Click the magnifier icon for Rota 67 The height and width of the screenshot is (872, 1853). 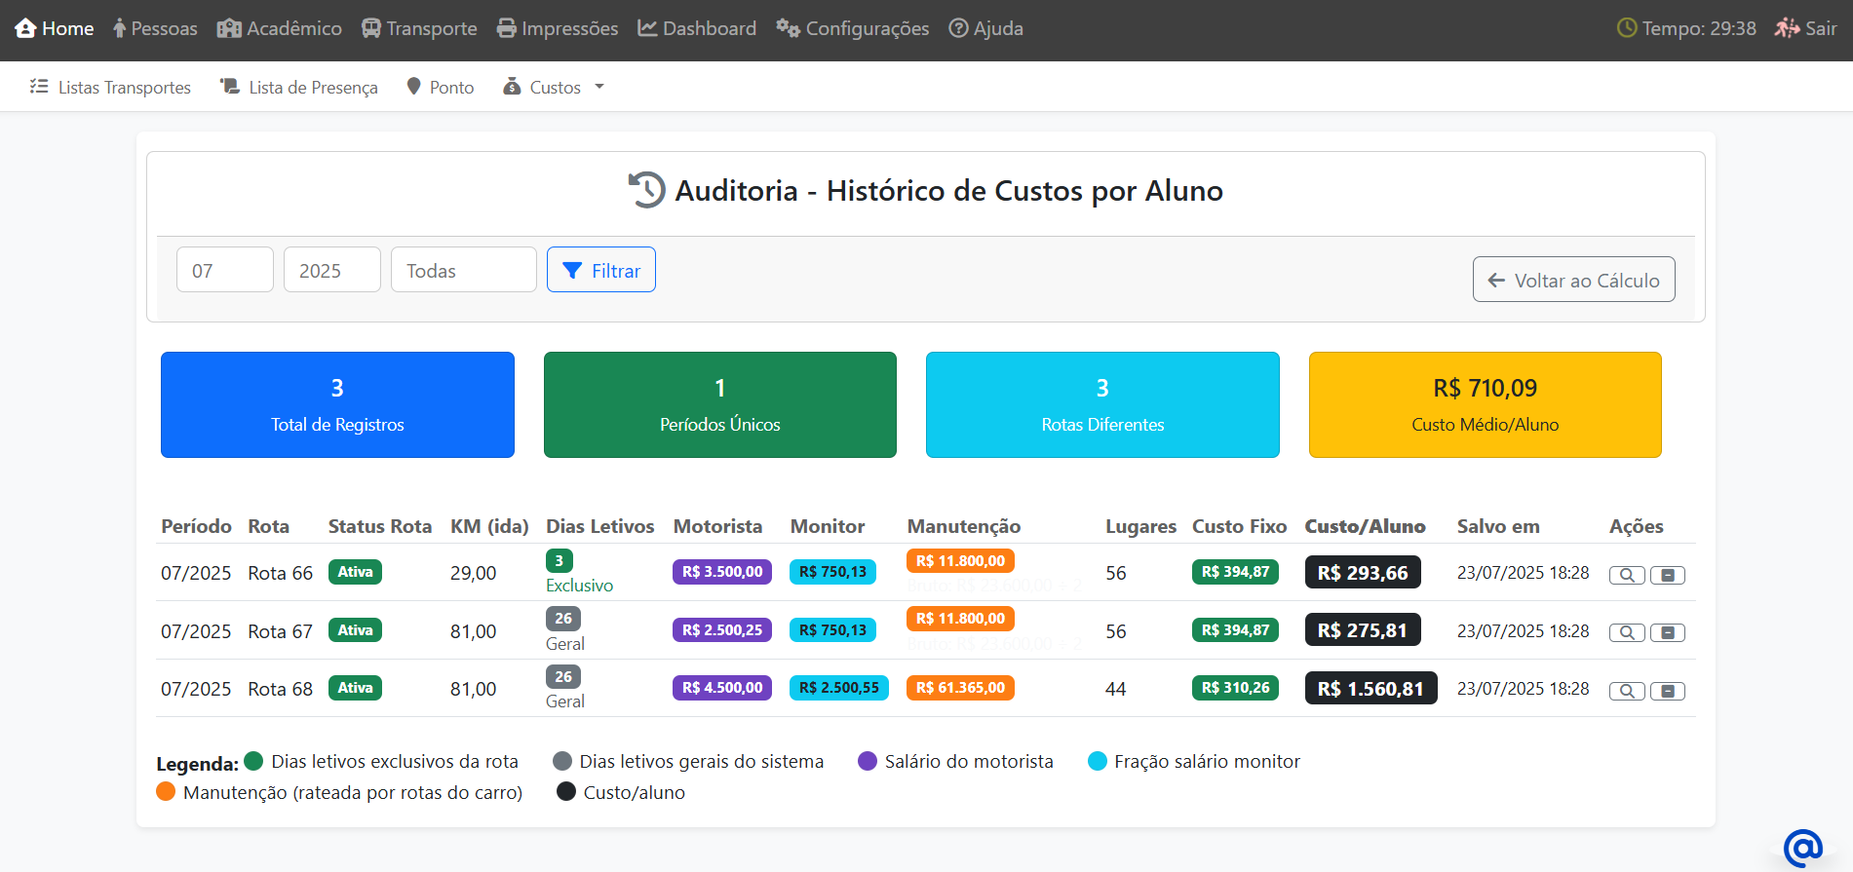tap(1626, 632)
